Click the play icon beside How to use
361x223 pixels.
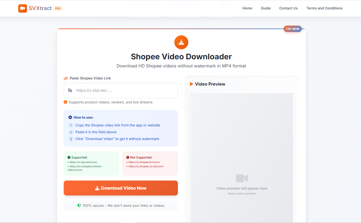coord(70,117)
